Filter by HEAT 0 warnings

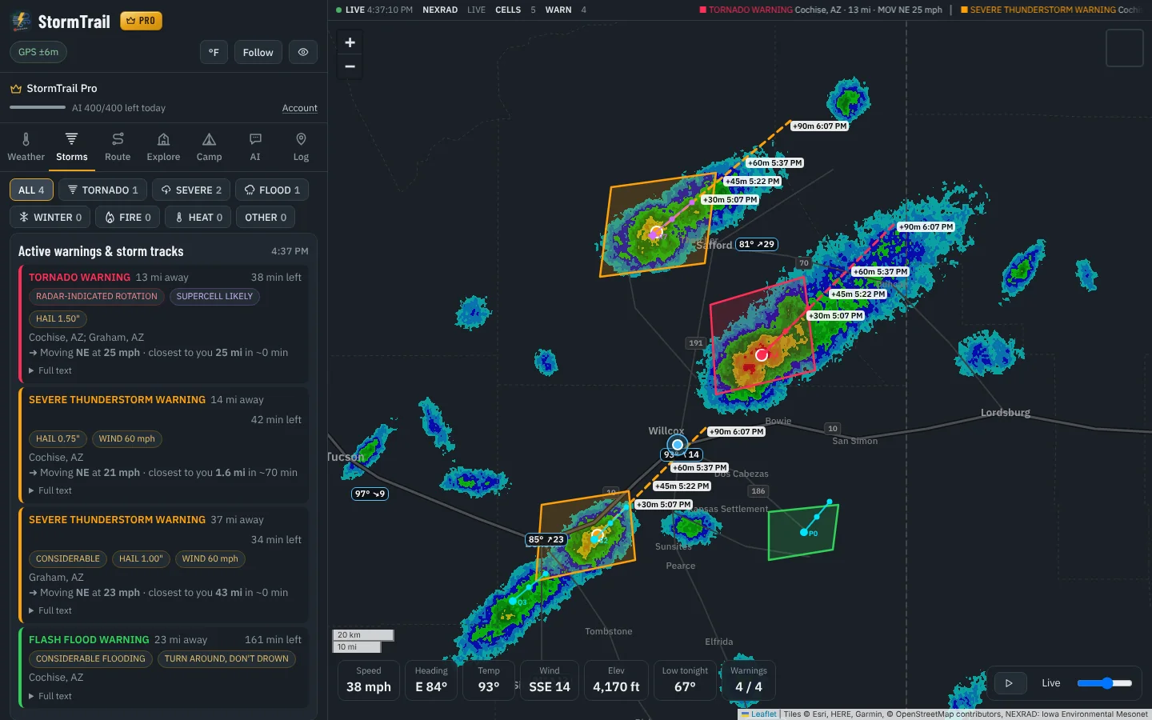pos(198,217)
